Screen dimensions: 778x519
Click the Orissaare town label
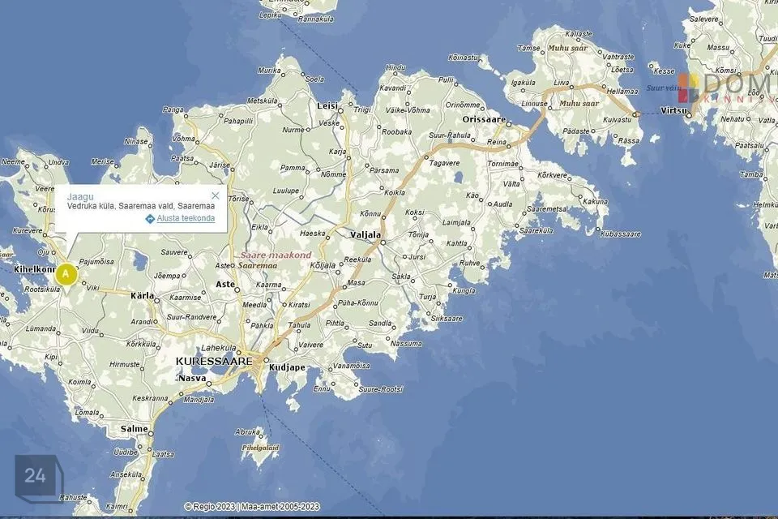point(484,119)
